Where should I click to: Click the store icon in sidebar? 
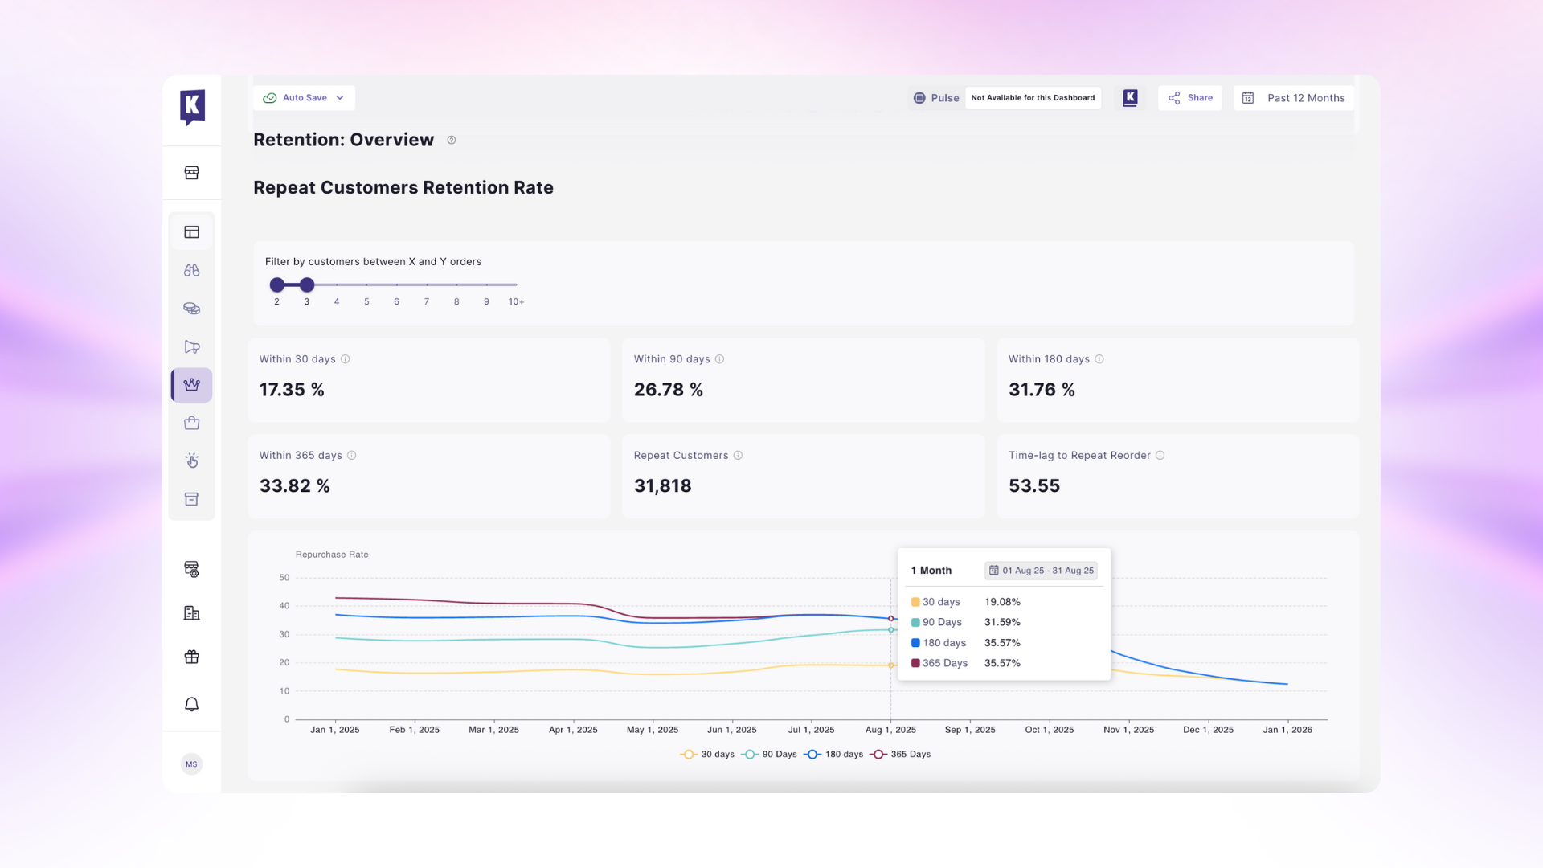191,173
